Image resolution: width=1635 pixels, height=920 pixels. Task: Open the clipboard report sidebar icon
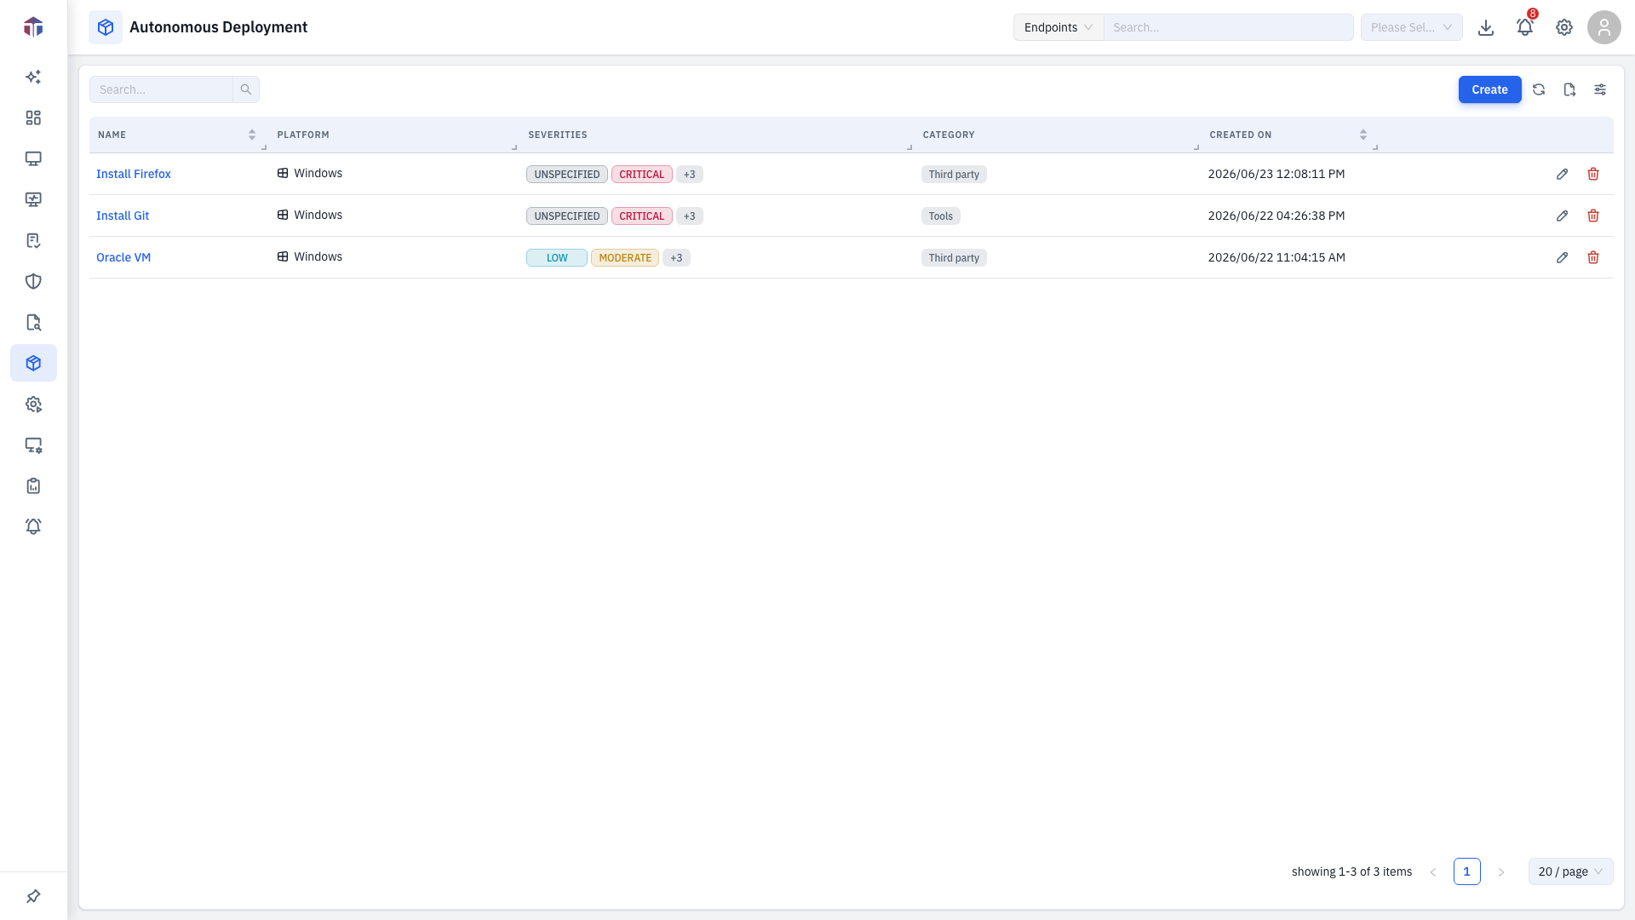coord(33,486)
